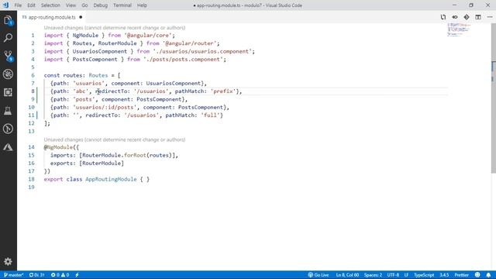Click the diamond-shaped icon in editor toolbar
This screenshot has width=496, height=279.
[x=467, y=17]
